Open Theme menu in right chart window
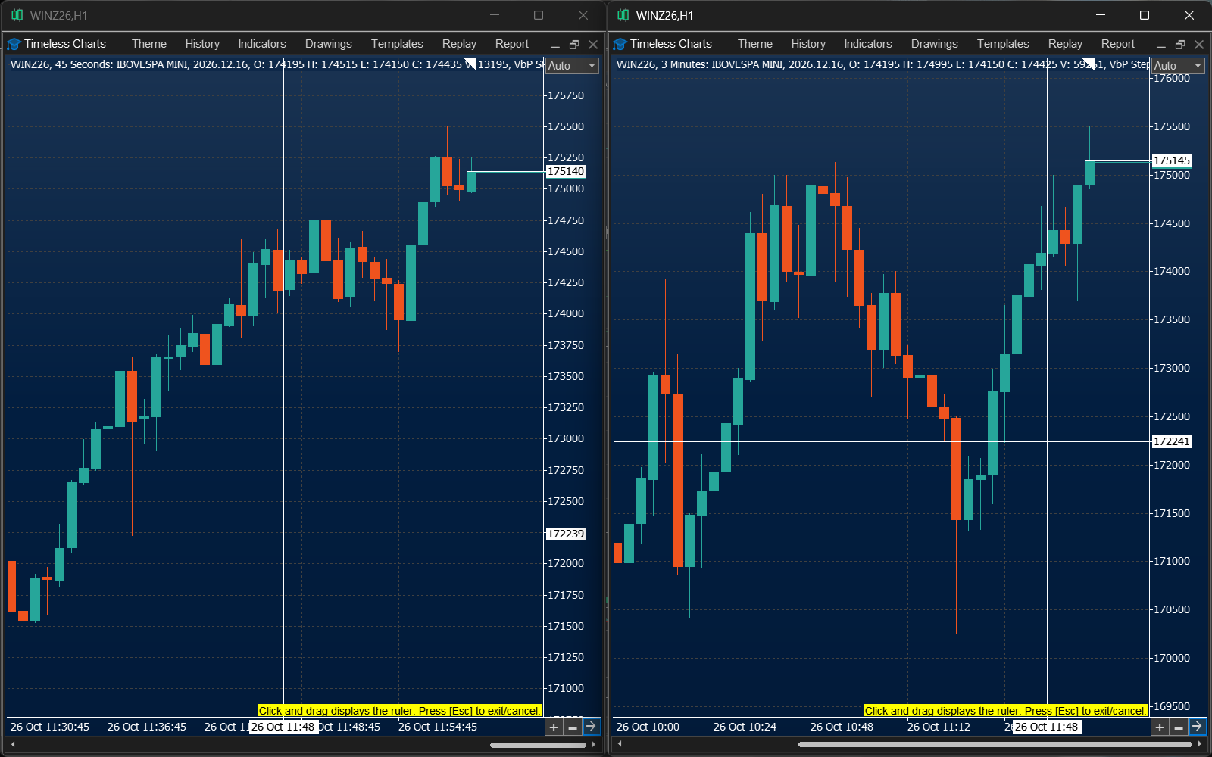The height and width of the screenshot is (757, 1212). [754, 44]
